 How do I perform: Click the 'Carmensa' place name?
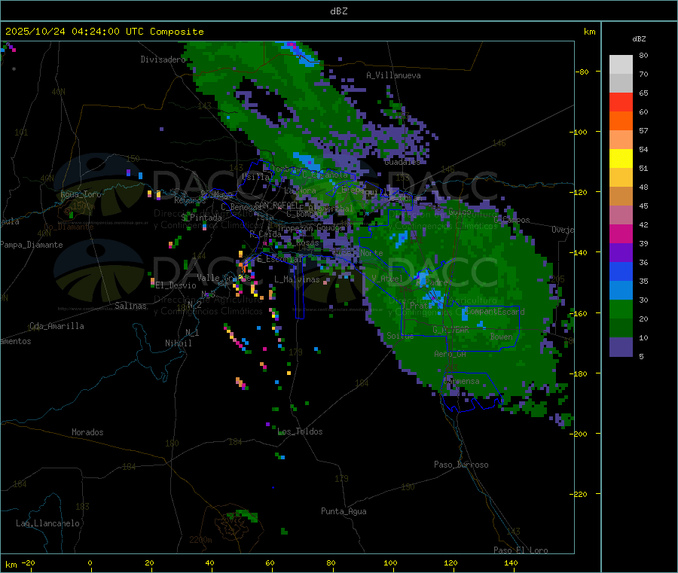(x=461, y=381)
